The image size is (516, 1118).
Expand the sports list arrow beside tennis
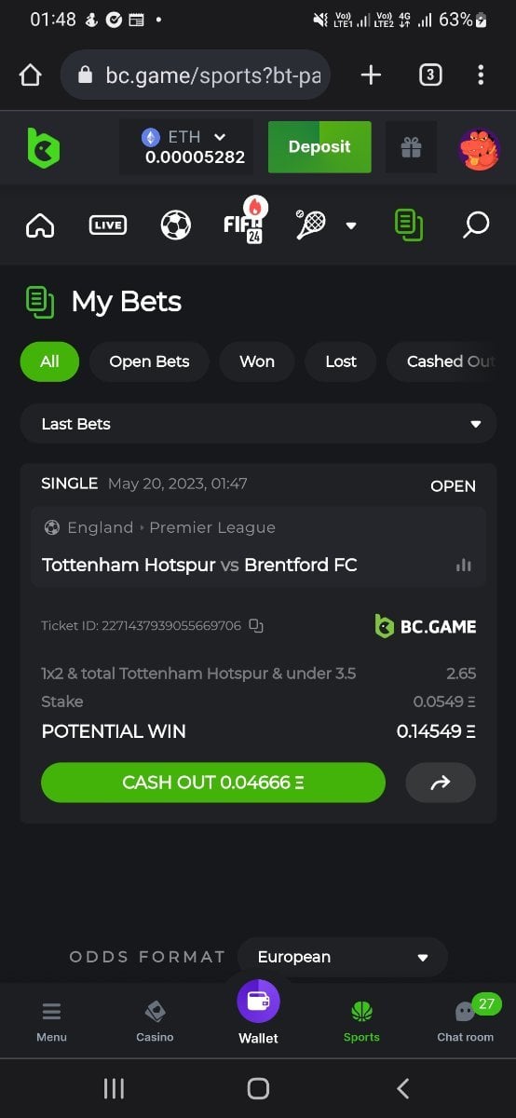(351, 225)
